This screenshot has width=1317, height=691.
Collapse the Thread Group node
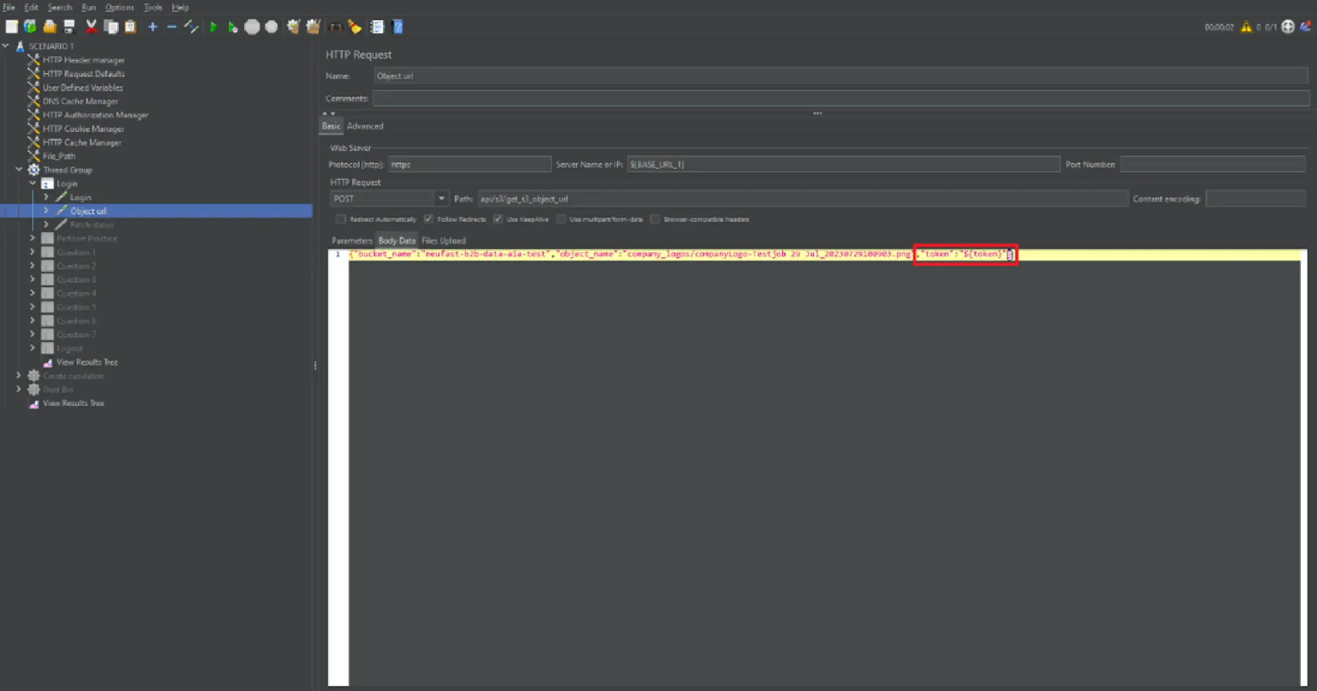[18, 169]
